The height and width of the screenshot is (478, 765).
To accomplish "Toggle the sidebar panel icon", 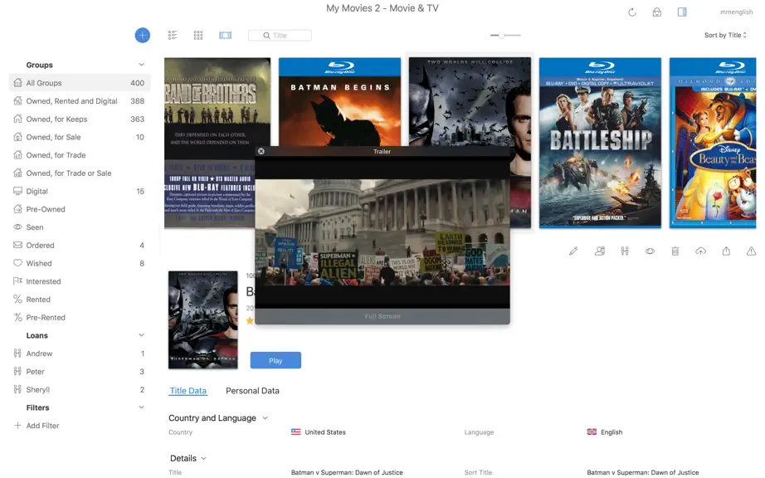I will [x=683, y=12].
